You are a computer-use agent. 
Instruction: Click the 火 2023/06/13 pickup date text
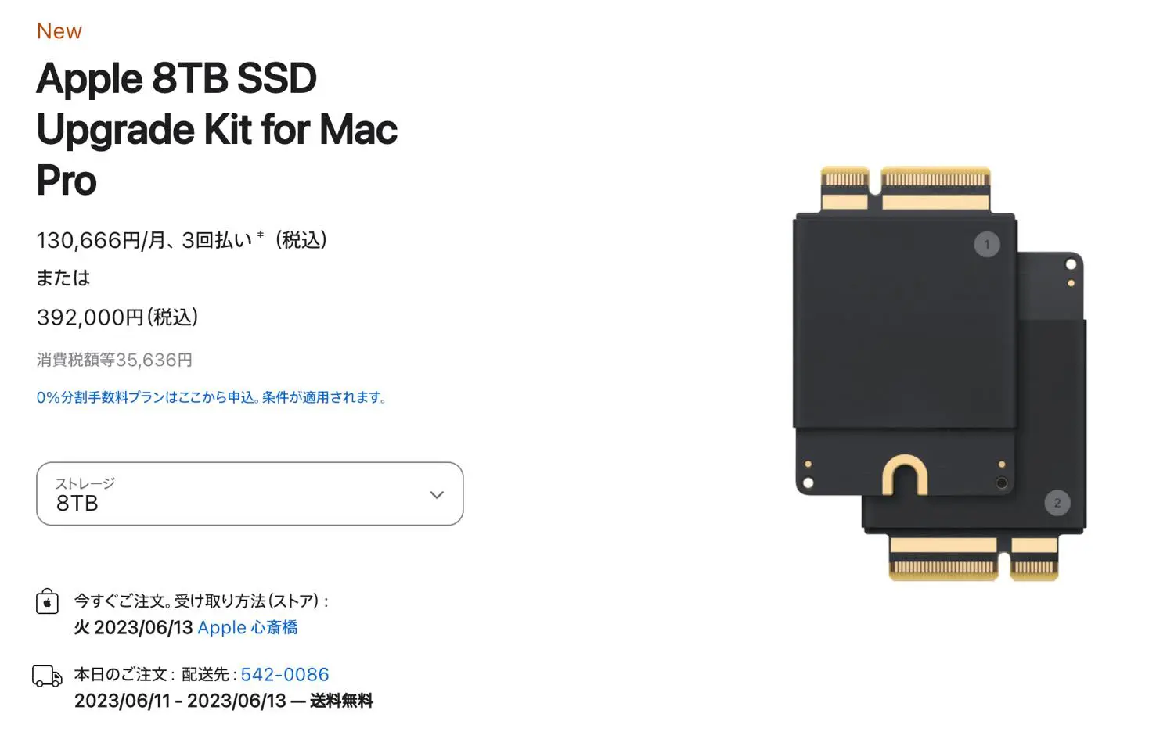(x=133, y=627)
